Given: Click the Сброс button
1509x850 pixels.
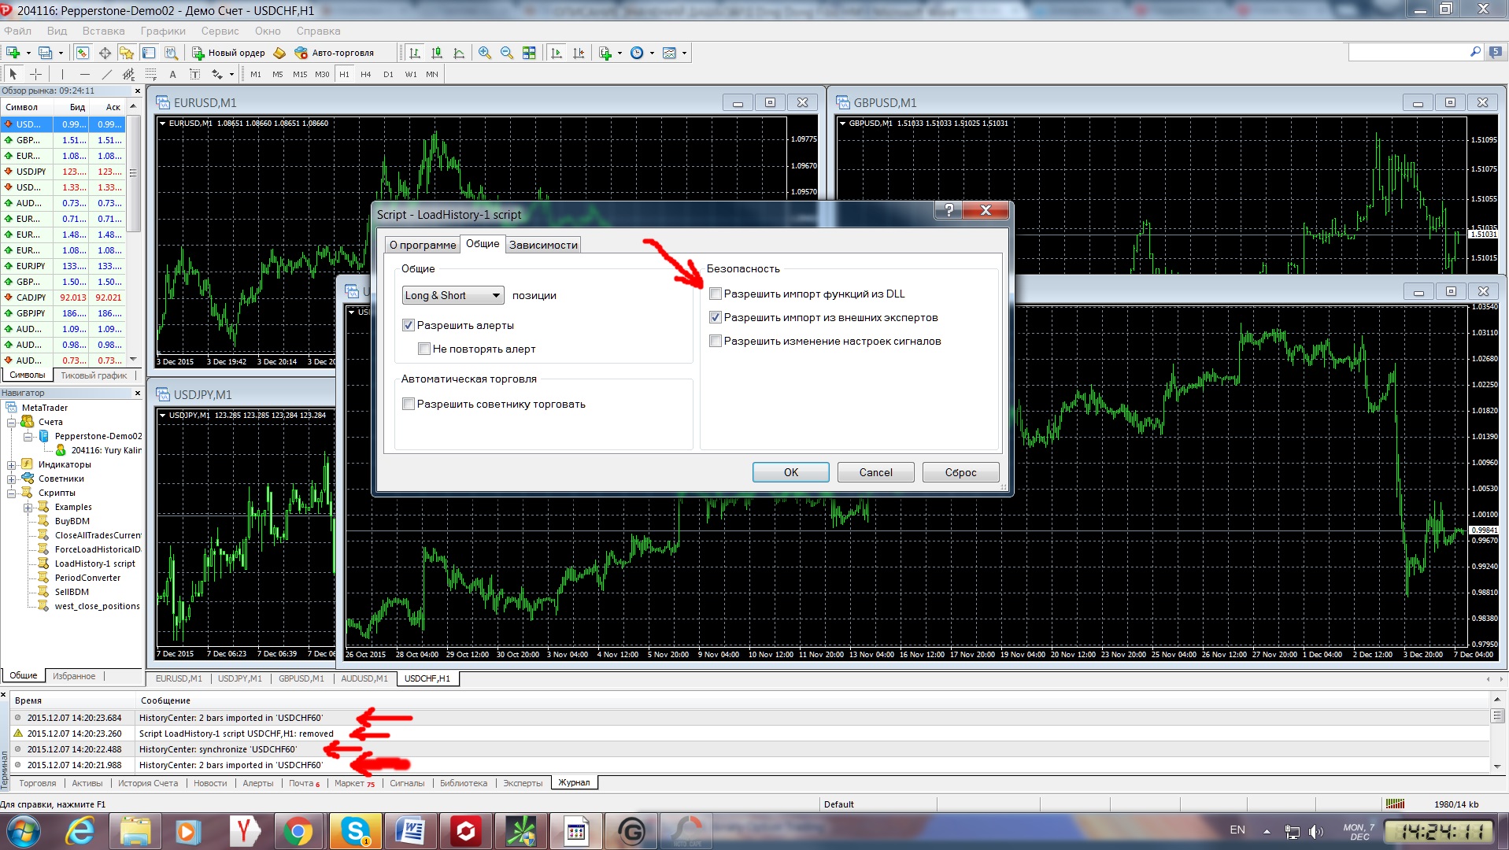Looking at the screenshot, I should tap(960, 472).
